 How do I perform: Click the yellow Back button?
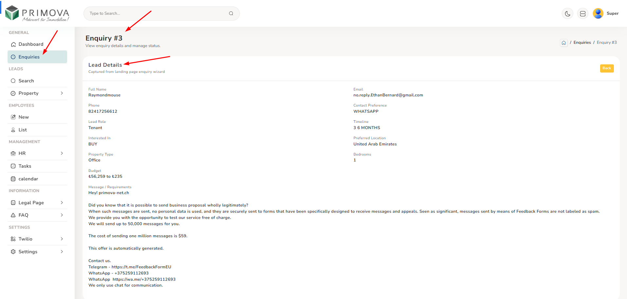606,68
